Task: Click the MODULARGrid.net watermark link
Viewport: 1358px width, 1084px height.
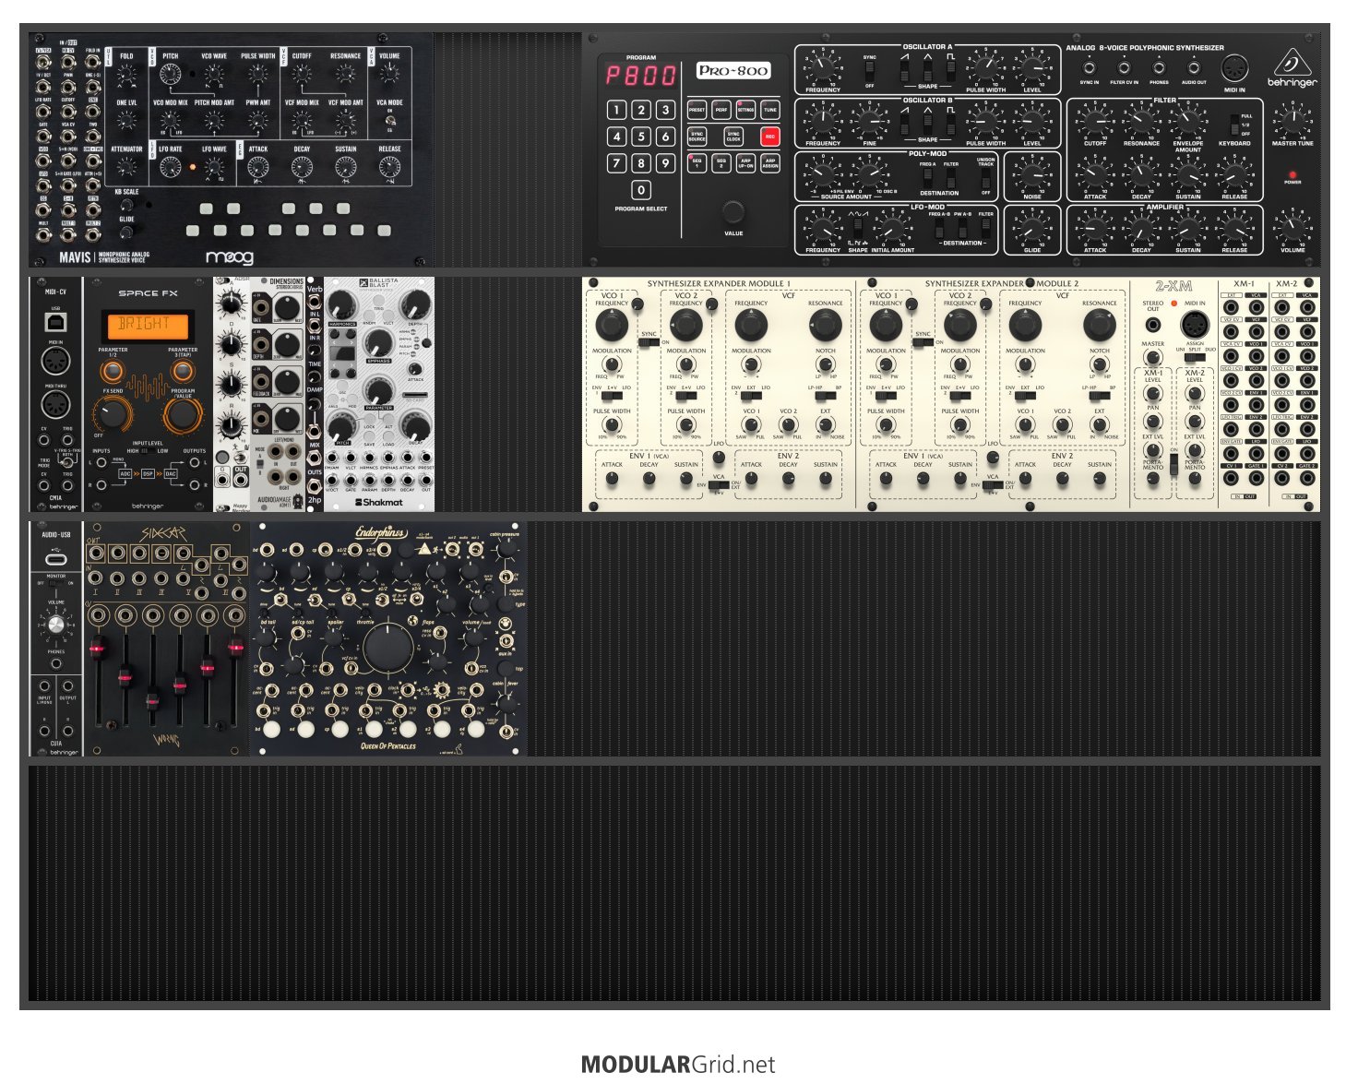Action: click(678, 1065)
